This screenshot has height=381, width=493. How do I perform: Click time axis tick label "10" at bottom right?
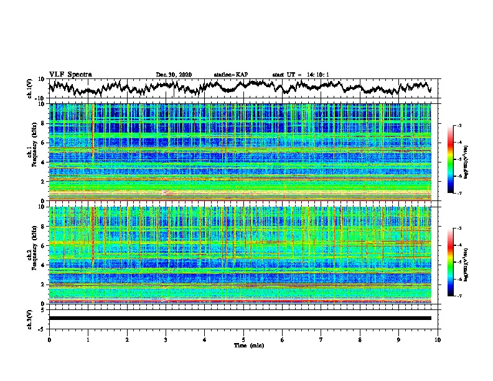tap(438, 340)
